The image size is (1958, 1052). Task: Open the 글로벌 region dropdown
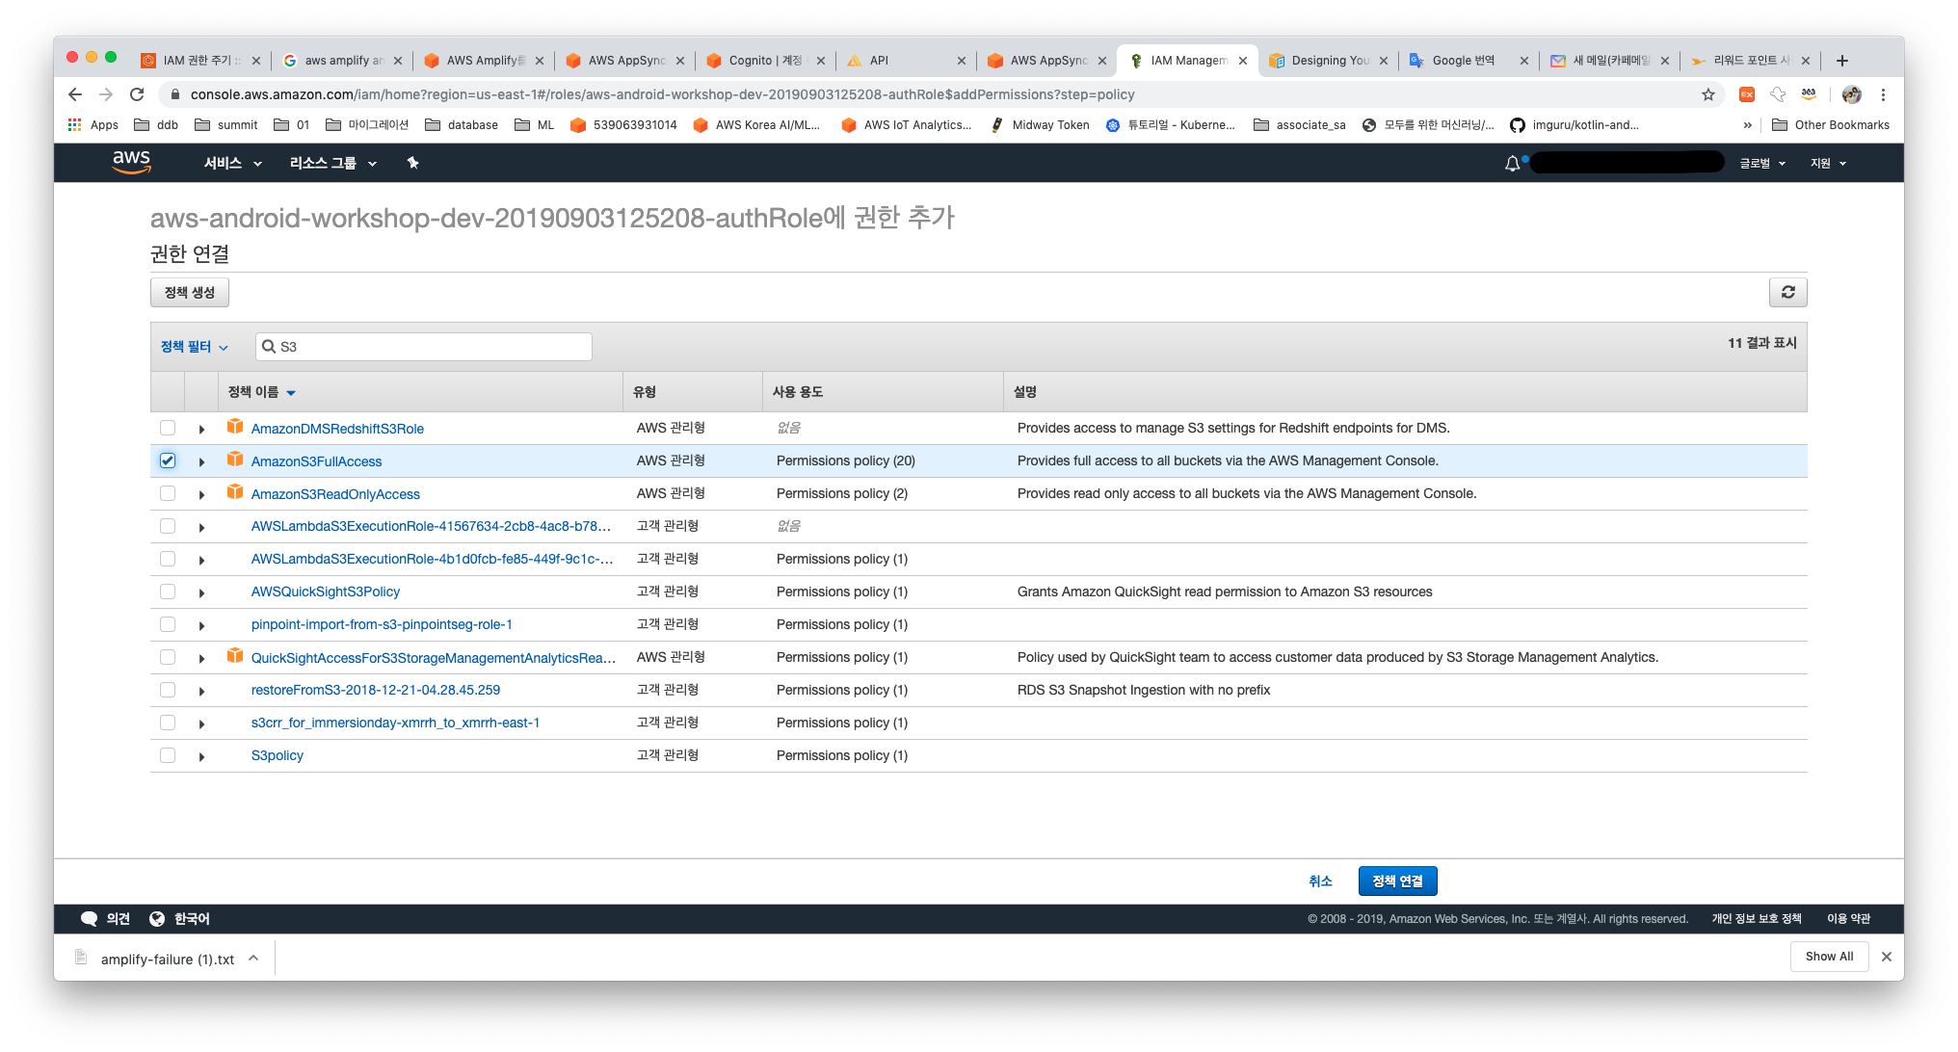click(x=1761, y=164)
